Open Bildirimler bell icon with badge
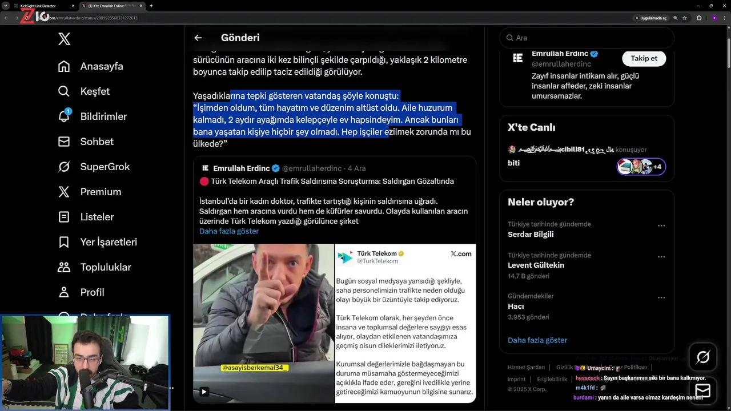Screen dimensions: 731x411 click(64, 116)
